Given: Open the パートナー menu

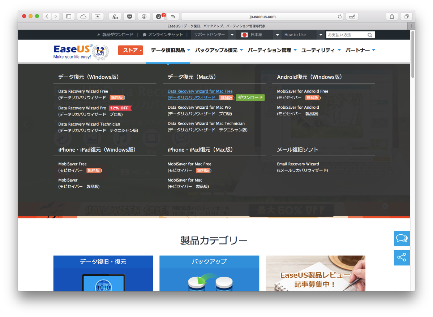Looking at the screenshot, I should point(360,50).
